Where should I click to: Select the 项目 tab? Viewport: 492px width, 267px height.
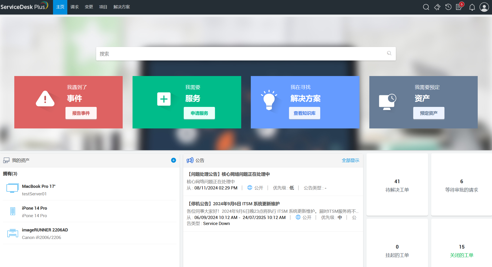click(x=103, y=7)
